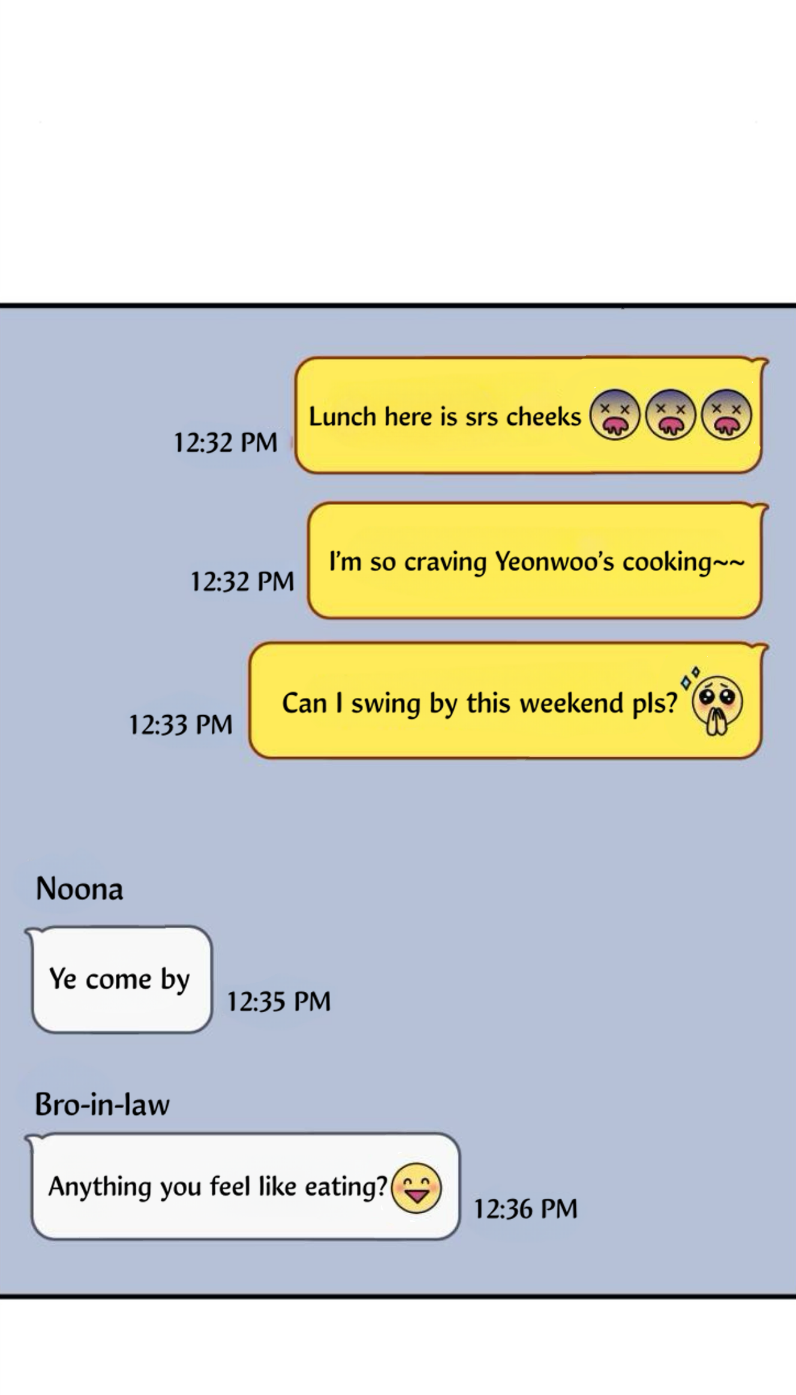Click the first 12:32 PM timestamp
796x1395 pixels.
[226, 443]
